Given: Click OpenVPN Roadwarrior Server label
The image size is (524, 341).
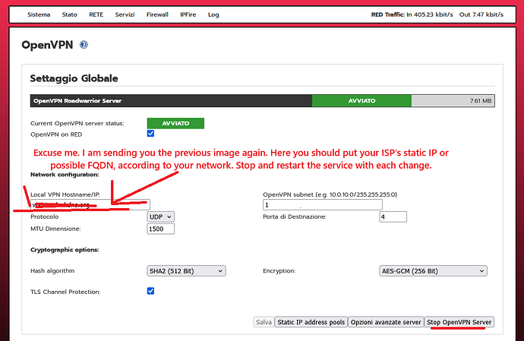Looking at the screenshot, I should tap(77, 100).
